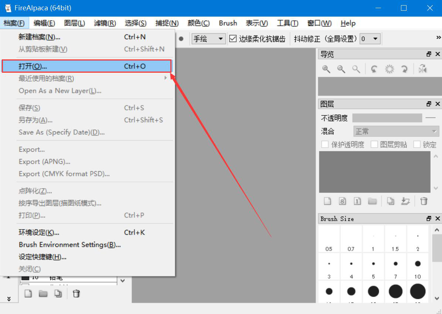Reset rotation icon in Navigator panel
442x314 pixels.
point(389,69)
